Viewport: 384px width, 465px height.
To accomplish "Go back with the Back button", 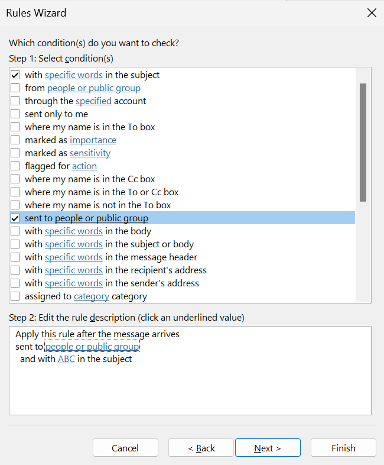I will [x=201, y=448].
